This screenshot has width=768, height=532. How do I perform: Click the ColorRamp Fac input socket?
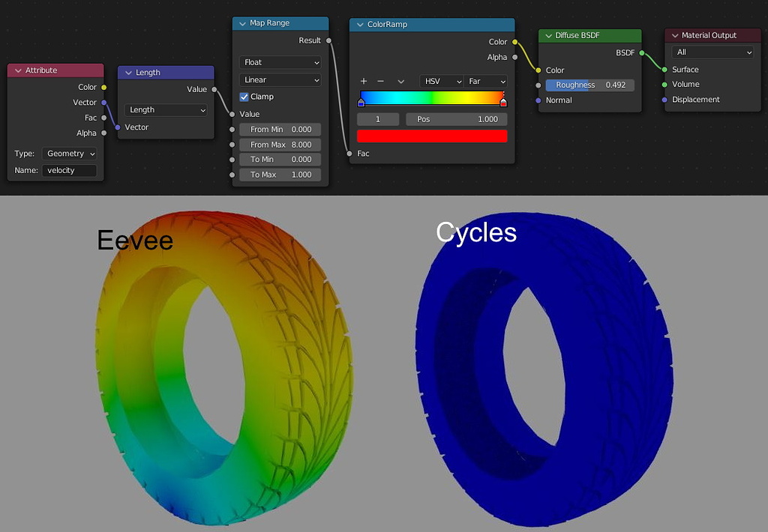(349, 154)
